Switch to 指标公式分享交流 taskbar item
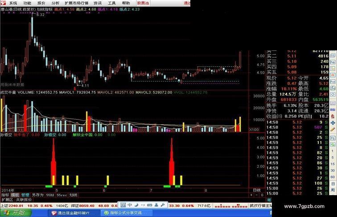This screenshot has height=217, width=337. click(127, 213)
